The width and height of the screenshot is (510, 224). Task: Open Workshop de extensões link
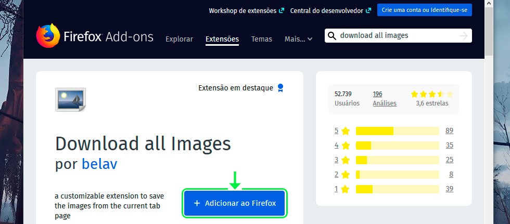coord(243,10)
